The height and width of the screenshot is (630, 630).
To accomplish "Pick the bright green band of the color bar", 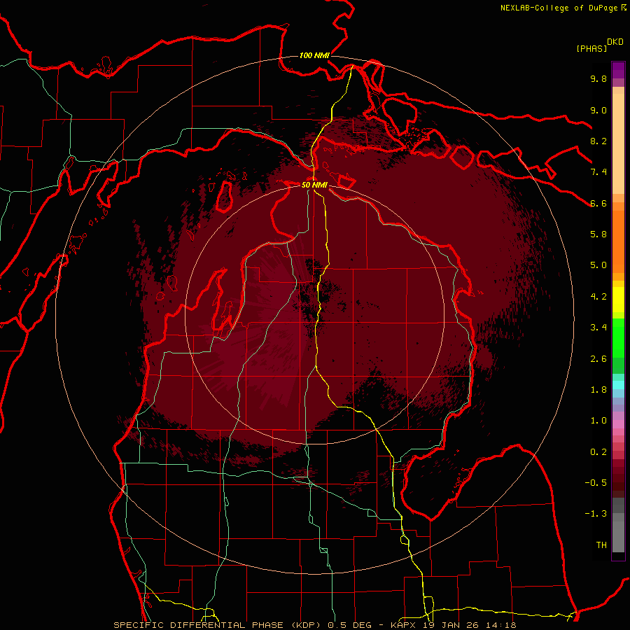I will click(x=618, y=337).
